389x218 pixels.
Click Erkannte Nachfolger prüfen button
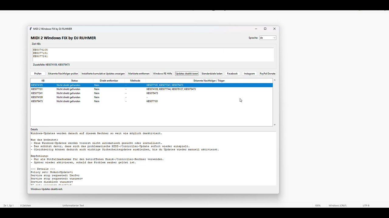pyautogui.click(x=63, y=74)
